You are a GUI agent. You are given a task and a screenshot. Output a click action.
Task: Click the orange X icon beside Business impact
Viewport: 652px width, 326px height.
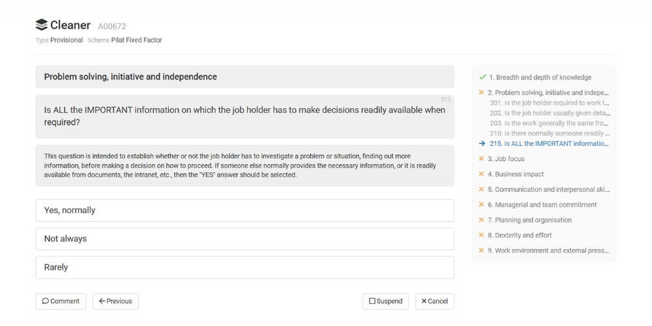coord(482,174)
